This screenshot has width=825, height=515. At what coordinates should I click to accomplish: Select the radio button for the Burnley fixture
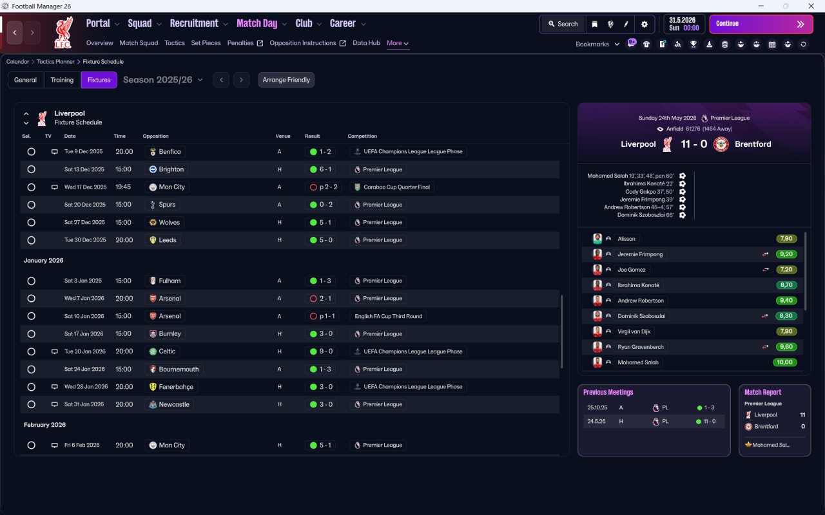click(x=31, y=334)
